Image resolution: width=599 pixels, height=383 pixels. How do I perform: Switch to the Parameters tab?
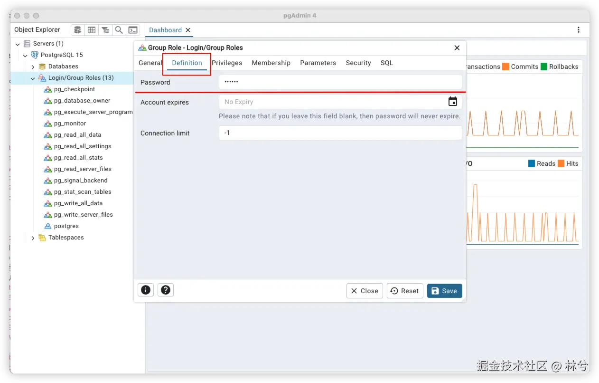pyautogui.click(x=318, y=63)
